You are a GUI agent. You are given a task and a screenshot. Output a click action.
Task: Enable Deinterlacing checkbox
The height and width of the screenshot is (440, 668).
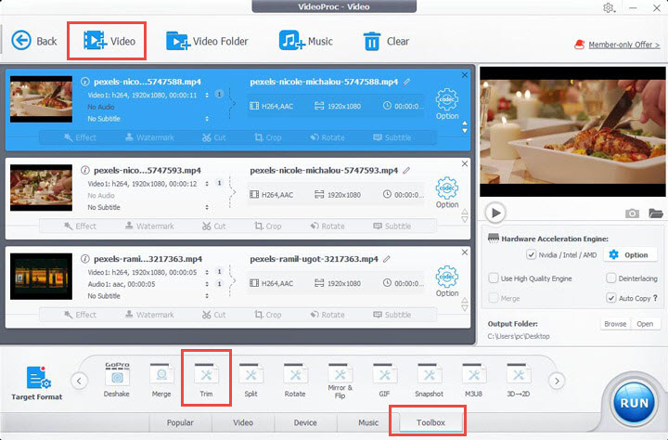tap(610, 278)
